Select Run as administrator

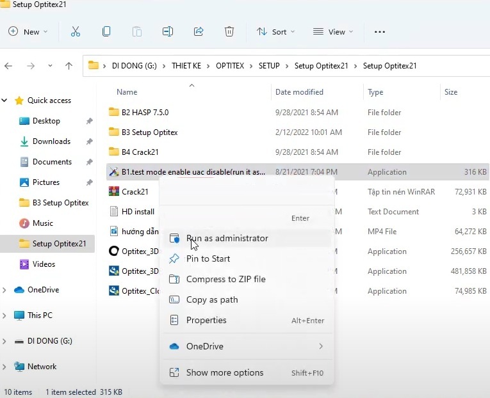point(227,238)
